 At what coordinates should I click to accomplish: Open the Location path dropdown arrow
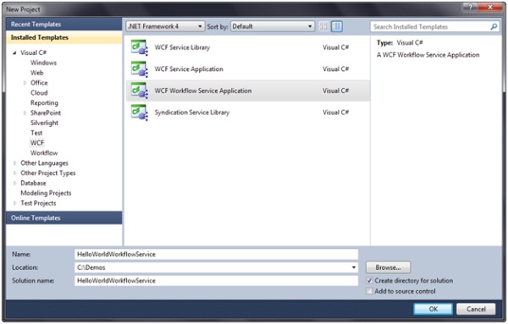(x=353, y=267)
